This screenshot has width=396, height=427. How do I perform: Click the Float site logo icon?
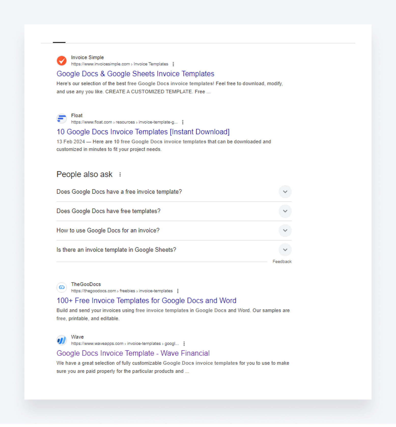[x=61, y=118]
